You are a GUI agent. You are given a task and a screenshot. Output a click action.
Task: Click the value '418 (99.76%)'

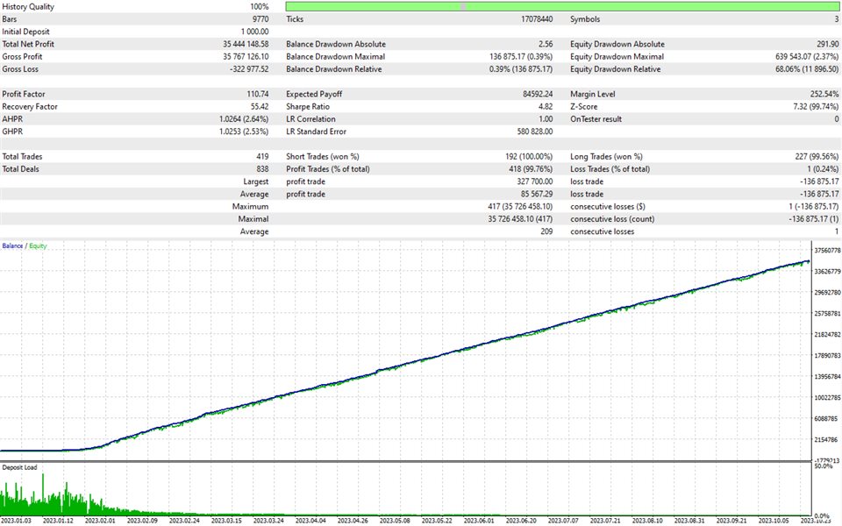[x=531, y=168]
